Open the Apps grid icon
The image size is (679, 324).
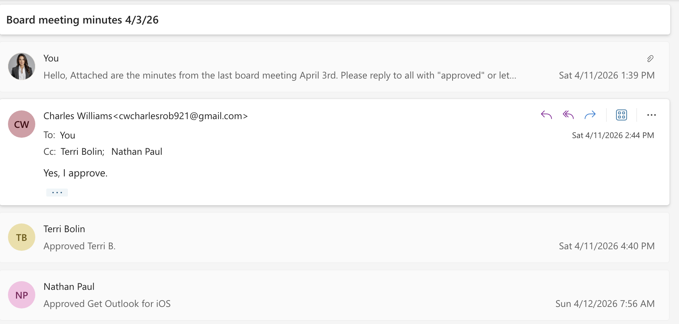621,115
